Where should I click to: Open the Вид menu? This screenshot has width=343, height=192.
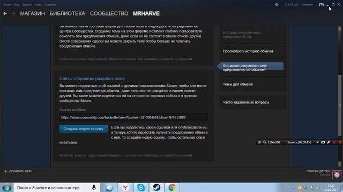click(17, 5)
